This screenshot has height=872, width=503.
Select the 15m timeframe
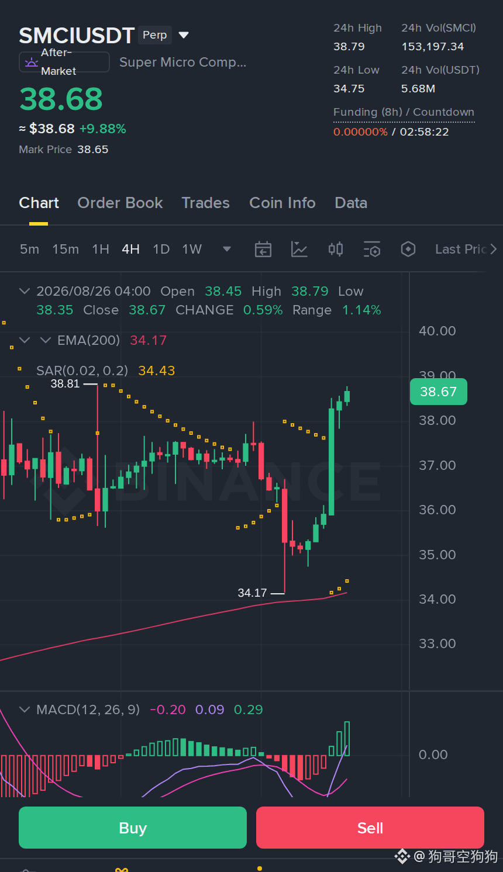point(66,250)
